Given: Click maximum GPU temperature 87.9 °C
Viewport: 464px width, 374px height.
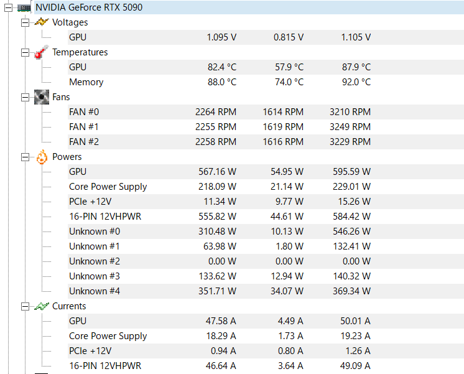Looking at the screenshot, I should [356, 67].
